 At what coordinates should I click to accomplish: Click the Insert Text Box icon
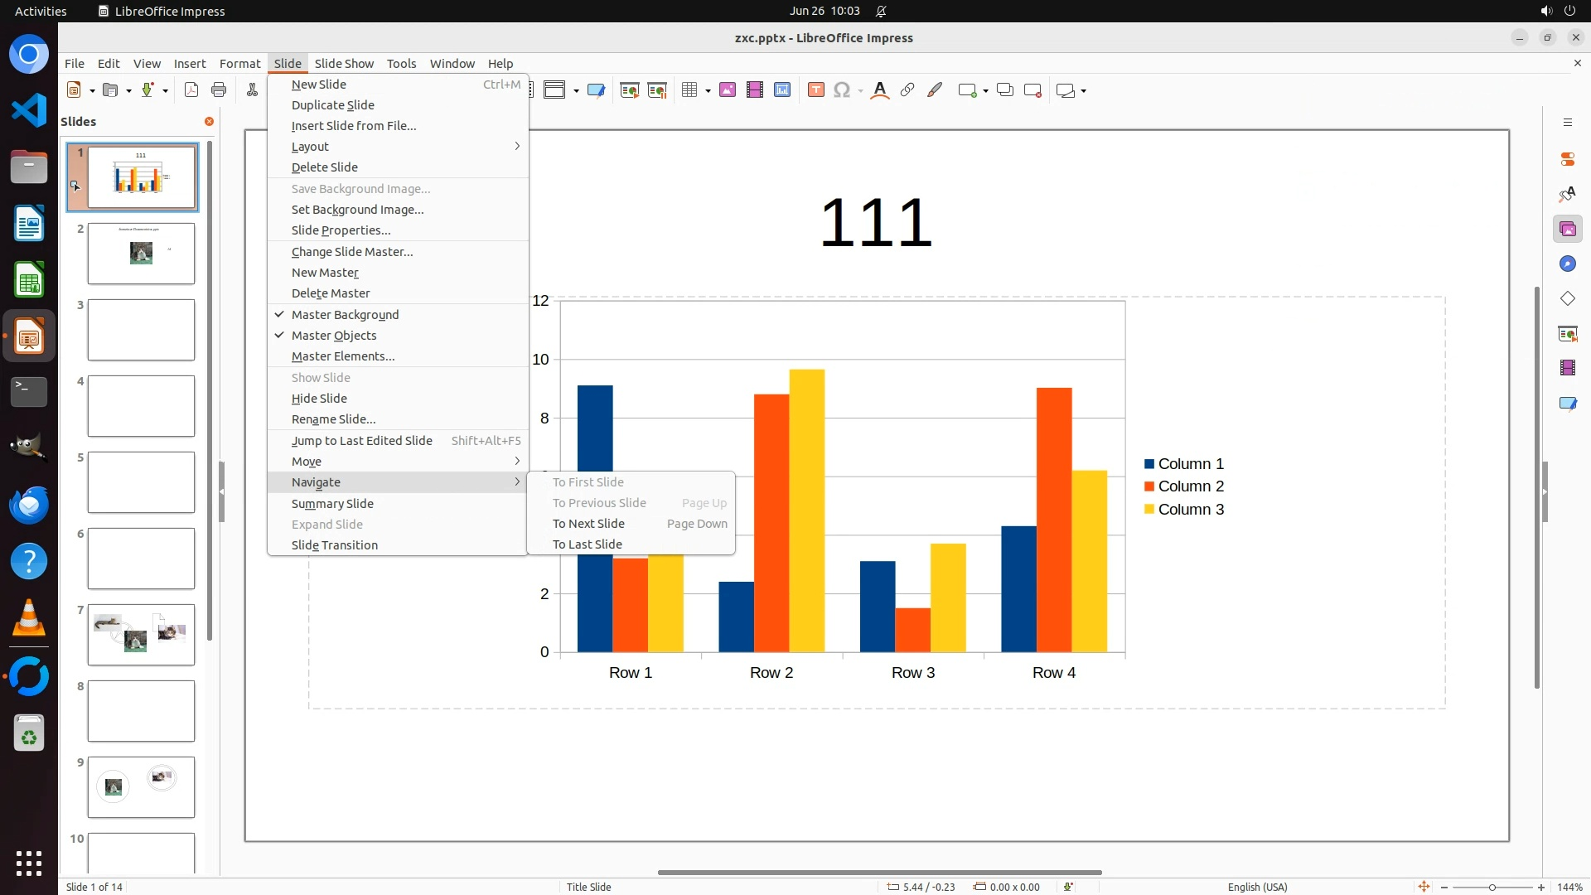(815, 90)
